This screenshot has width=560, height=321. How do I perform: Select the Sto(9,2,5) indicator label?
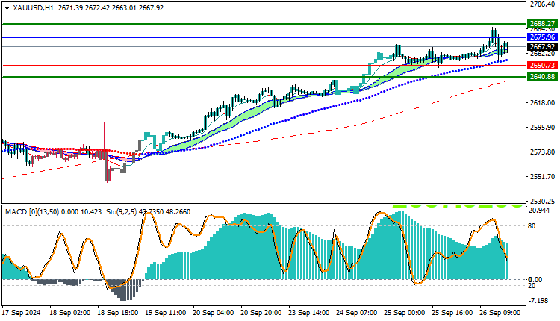click(x=121, y=212)
